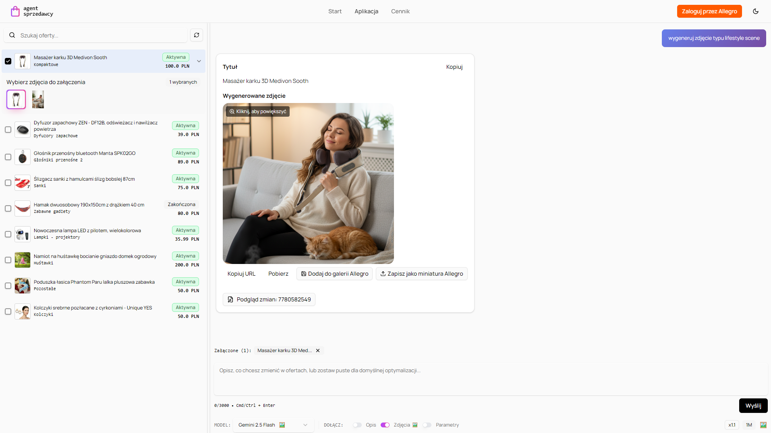The image size is (771, 433).
Task: Go to Aplikacja in top navigation
Action: pyautogui.click(x=366, y=11)
